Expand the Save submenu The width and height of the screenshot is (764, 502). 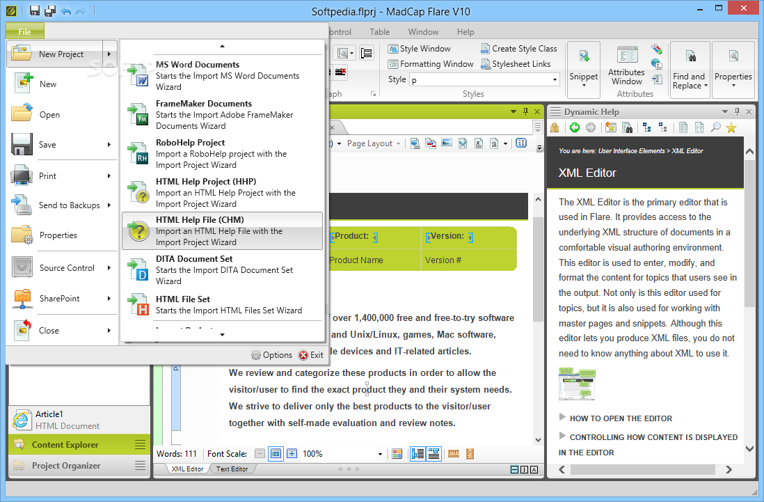pos(109,145)
